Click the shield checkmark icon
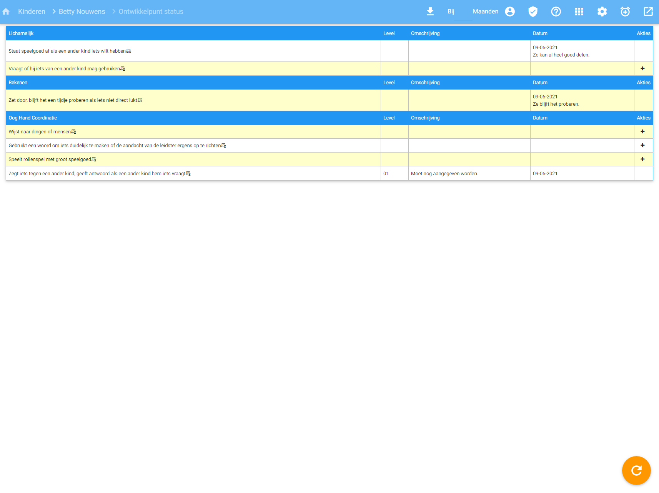The width and height of the screenshot is (659, 493). 533,12
